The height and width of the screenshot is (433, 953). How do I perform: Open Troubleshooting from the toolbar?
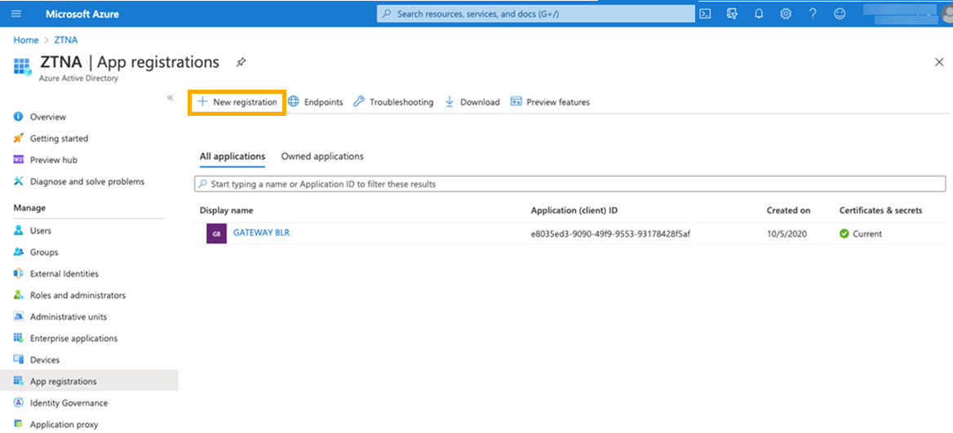tap(393, 102)
